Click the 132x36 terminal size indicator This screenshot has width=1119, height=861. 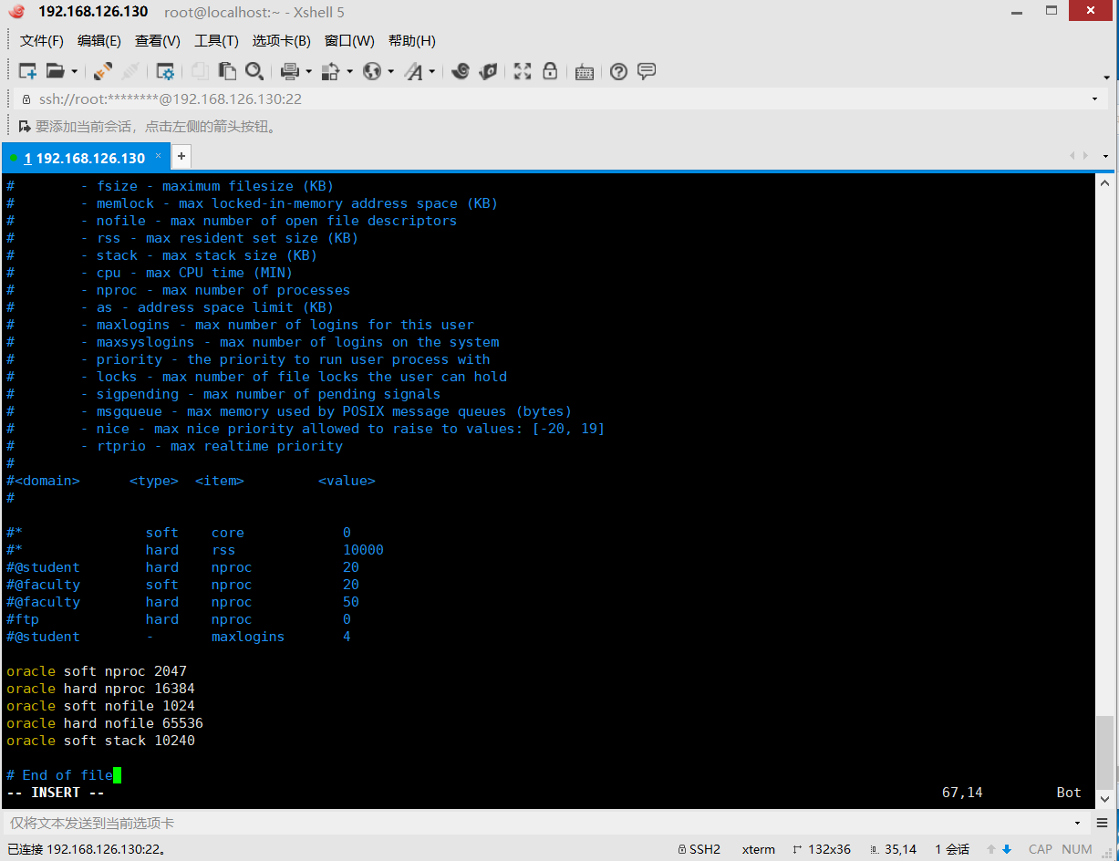click(x=822, y=849)
